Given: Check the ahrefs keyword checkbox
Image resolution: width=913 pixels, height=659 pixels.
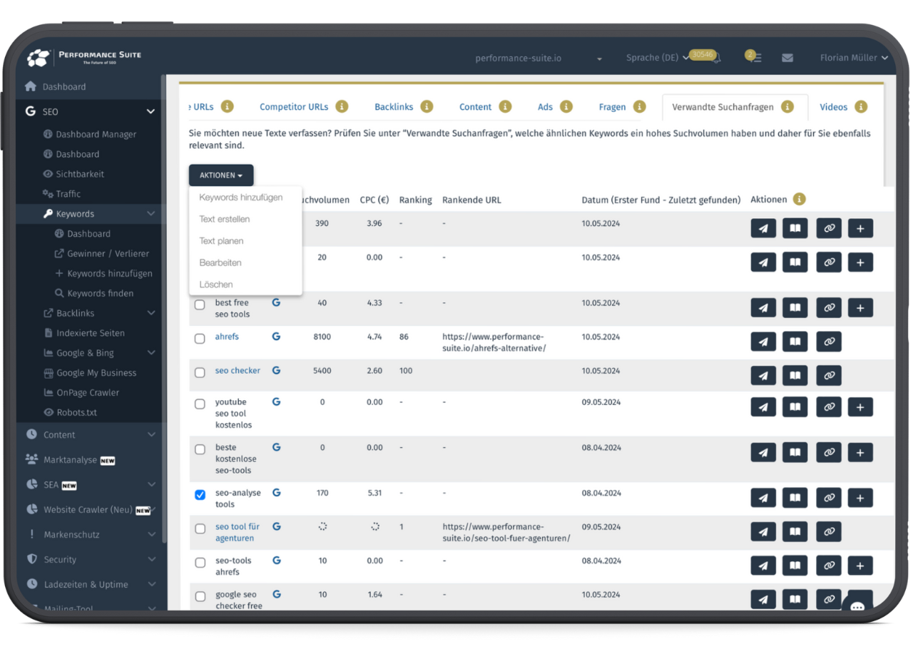Looking at the screenshot, I should (x=200, y=339).
